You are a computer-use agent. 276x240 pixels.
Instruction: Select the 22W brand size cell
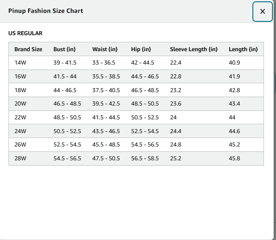(20, 118)
